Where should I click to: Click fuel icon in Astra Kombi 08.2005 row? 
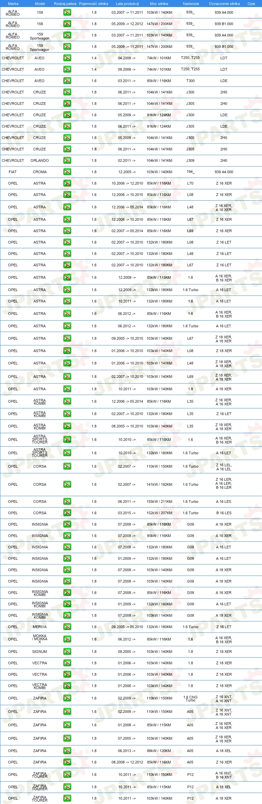[x=67, y=426]
